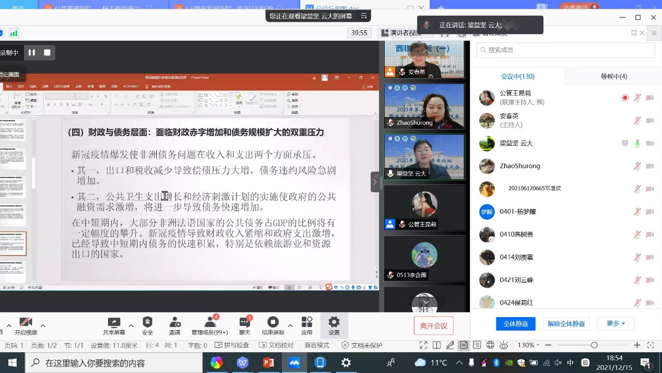
Task: Toggle camera for participant 安春英
Action: [x=649, y=121]
